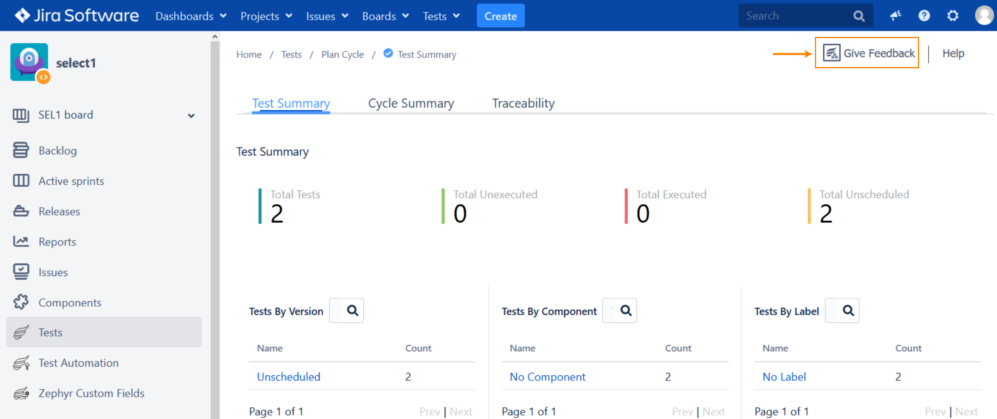Click the Create button

point(500,16)
